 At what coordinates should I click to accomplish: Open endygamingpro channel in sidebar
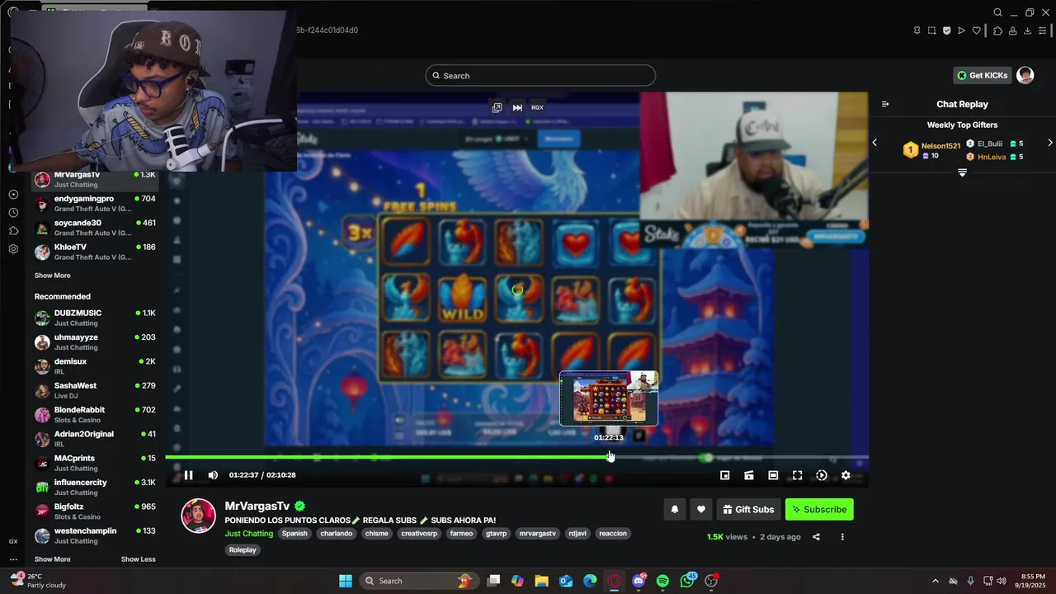pyautogui.click(x=94, y=204)
